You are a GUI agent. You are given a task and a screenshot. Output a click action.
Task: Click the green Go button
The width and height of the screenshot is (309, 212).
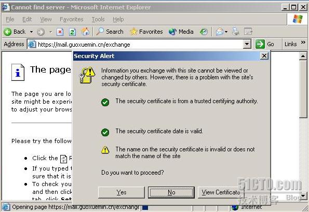pyautogui.click(x=265, y=44)
